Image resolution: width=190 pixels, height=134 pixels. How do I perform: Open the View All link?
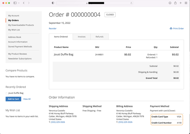(27, 99)
